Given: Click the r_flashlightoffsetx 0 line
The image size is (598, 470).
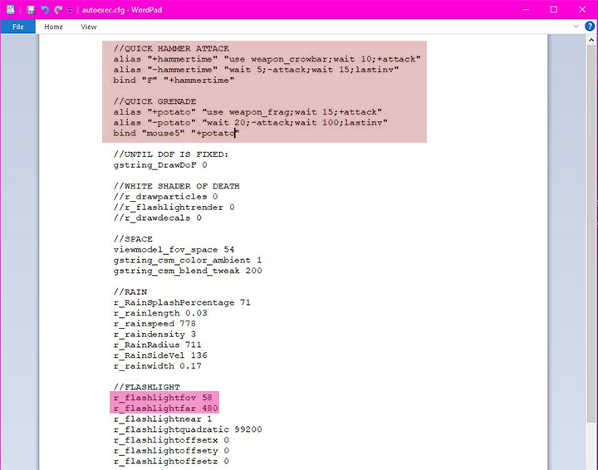Looking at the screenshot, I should (171, 440).
